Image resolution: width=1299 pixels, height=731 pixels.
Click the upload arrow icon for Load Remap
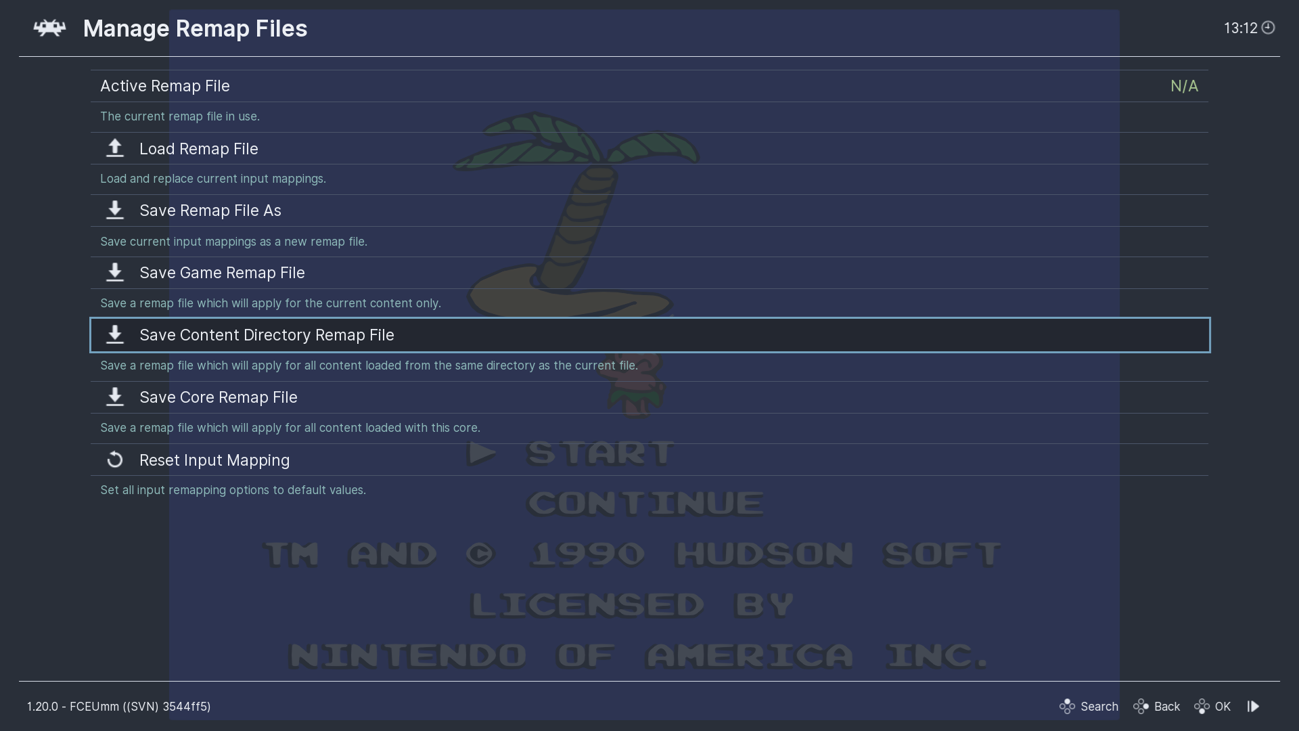pos(115,148)
